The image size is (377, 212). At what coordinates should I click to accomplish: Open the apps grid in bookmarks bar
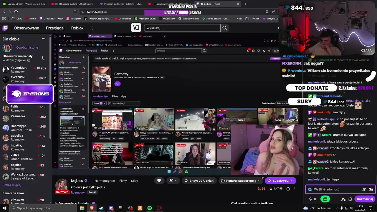click(x=4, y=19)
